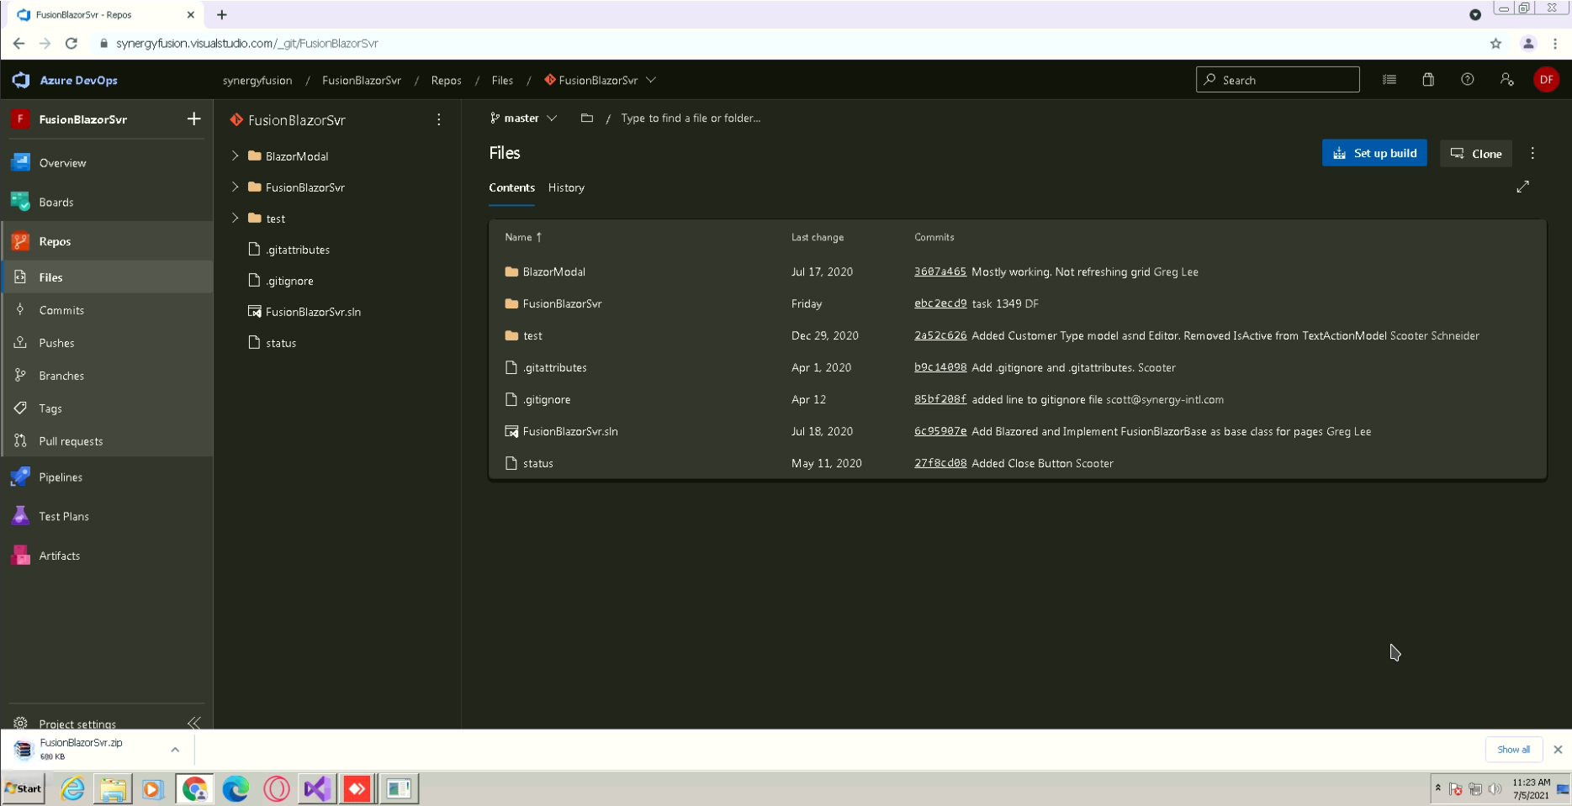Expand the FusionBlazorSvr folder in the tree

click(x=236, y=187)
